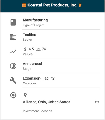
Task: Open the link icon next to Alliance, Ohio
Action: 97,102
